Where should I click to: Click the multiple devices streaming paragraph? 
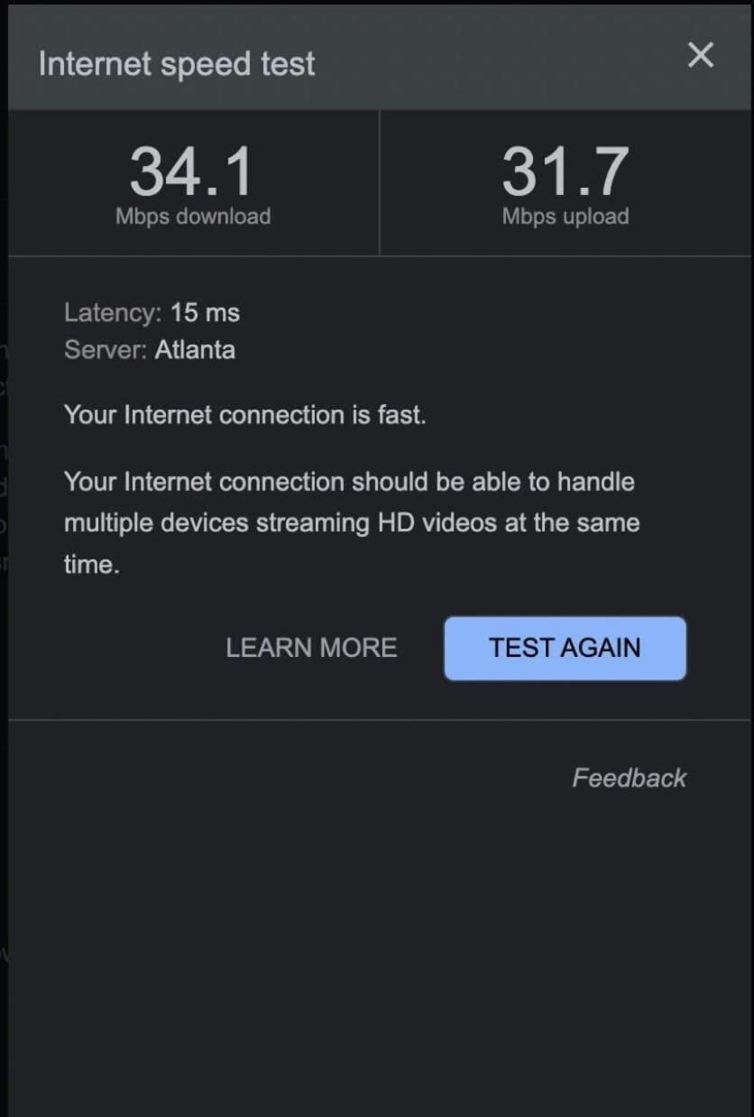[x=352, y=523]
